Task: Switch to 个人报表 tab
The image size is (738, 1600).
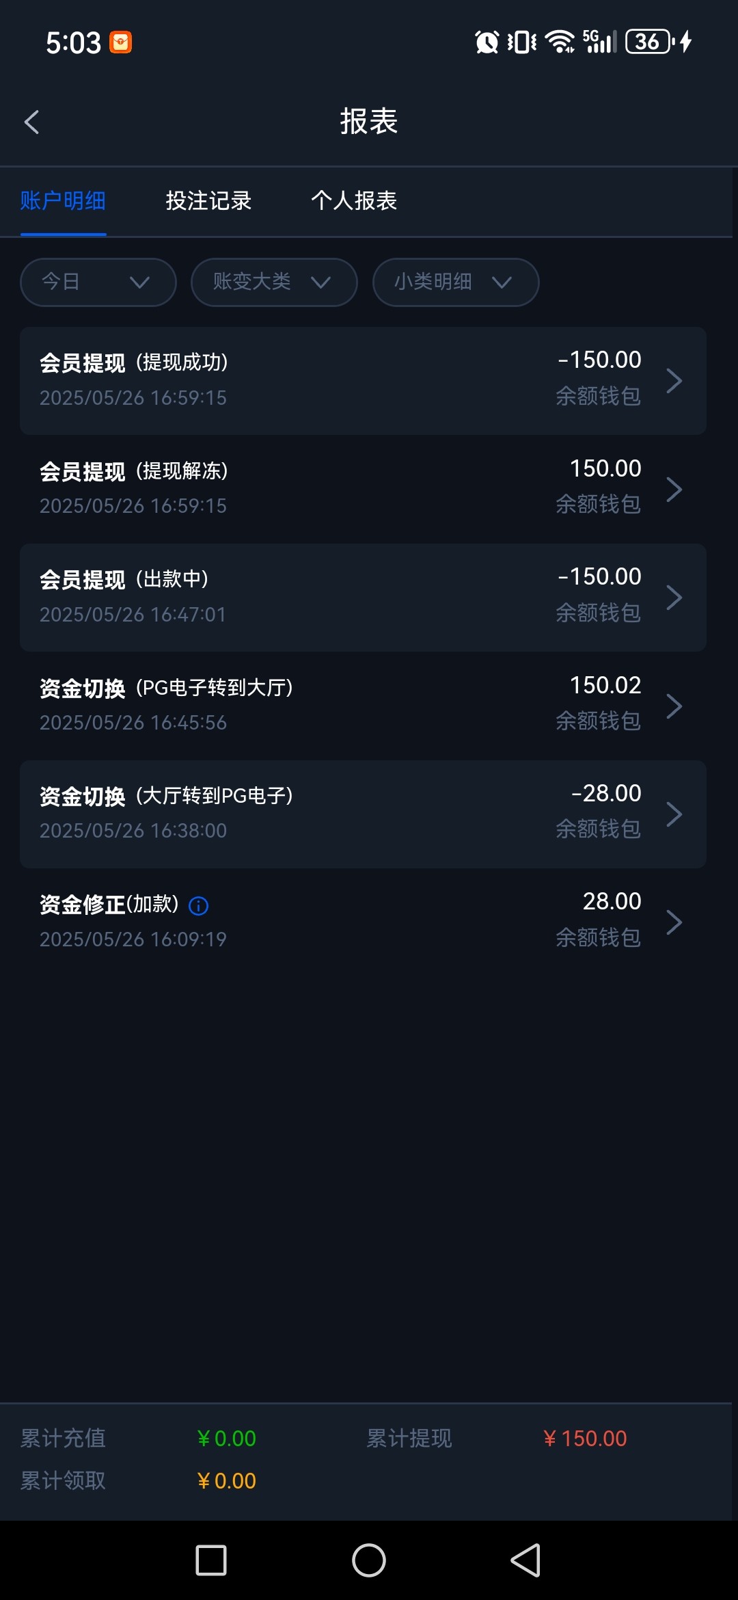Action: coord(354,201)
